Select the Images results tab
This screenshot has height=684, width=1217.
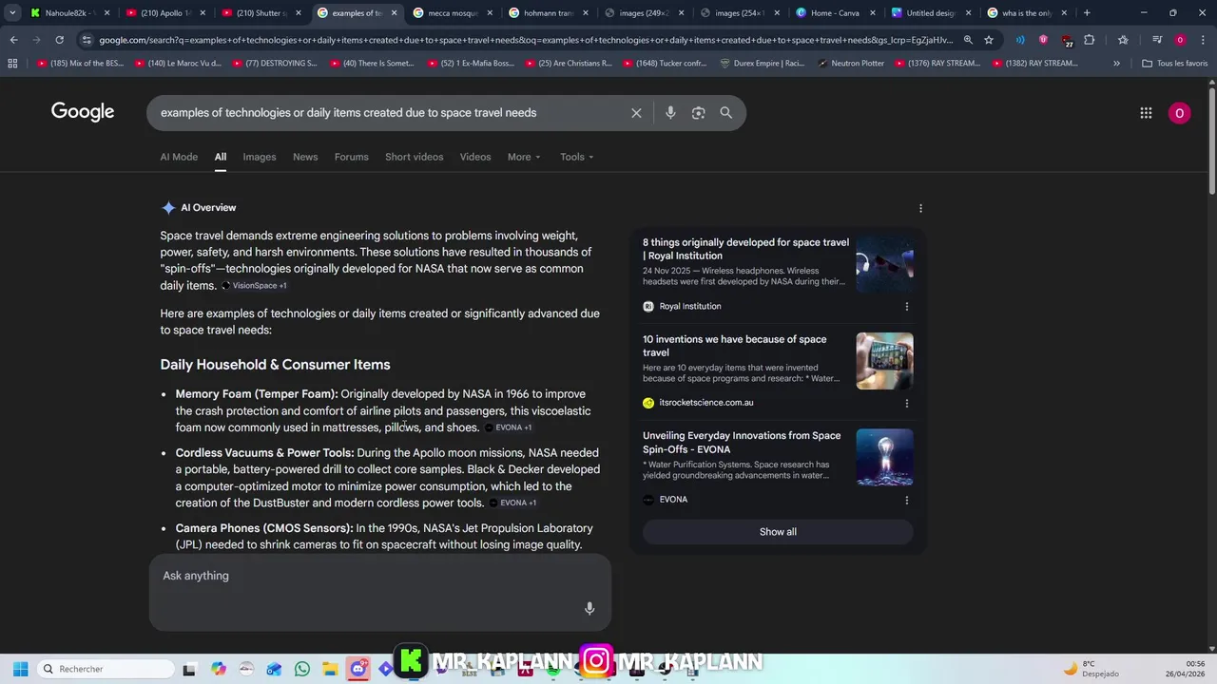(260, 157)
